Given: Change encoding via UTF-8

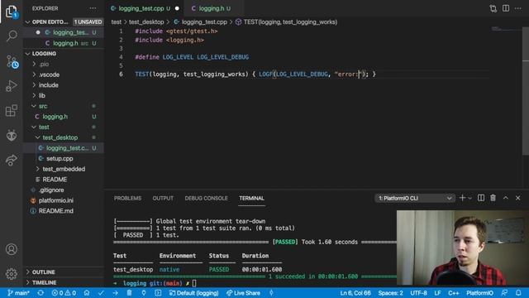Looking at the screenshot, I should pyautogui.click(x=418, y=293).
